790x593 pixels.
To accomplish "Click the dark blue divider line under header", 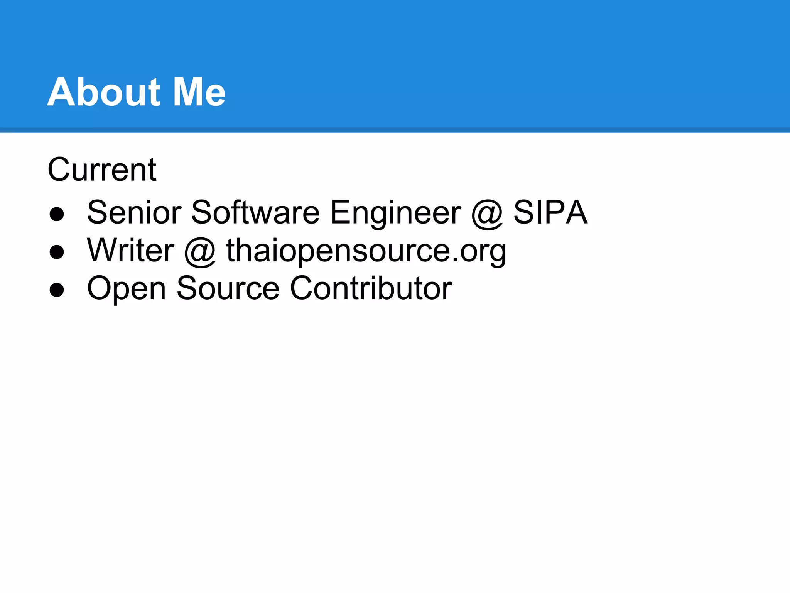I will tap(395, 130).
